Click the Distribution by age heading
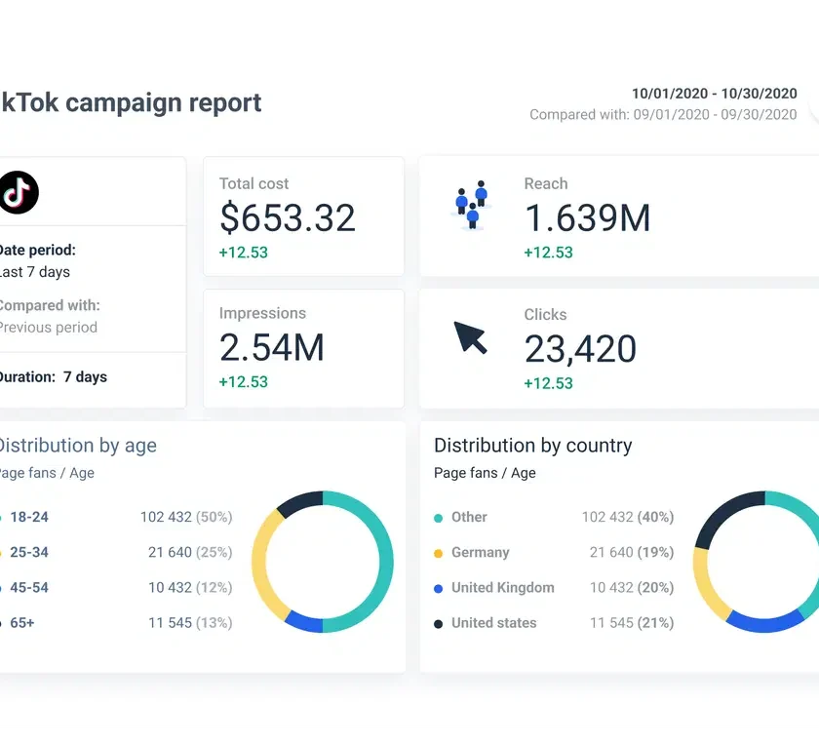 [77, 446]
